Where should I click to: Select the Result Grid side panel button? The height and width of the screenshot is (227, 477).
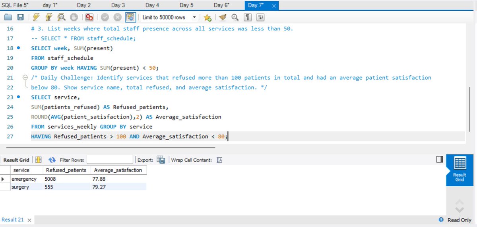pos(459,169)
